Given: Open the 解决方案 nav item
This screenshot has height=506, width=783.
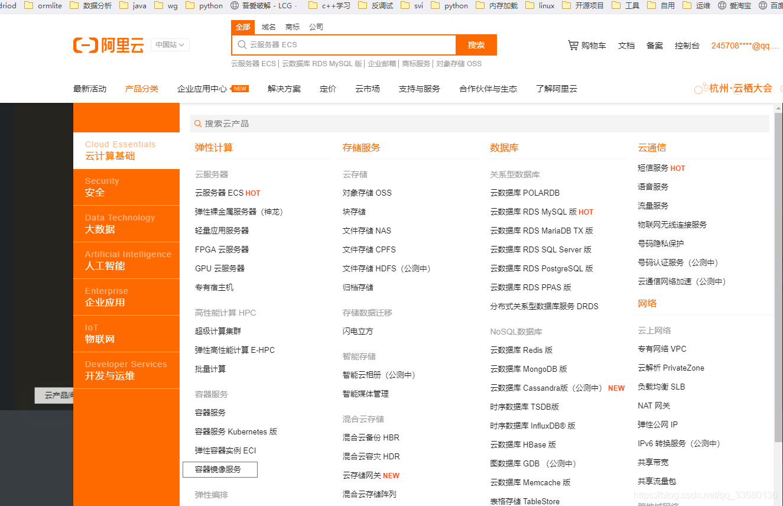Looking at the screenshot, I should tap(284, 89).
